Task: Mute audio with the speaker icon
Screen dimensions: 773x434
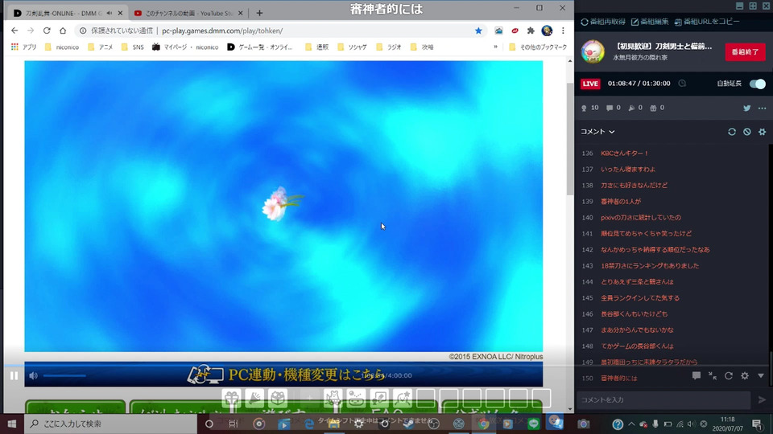Action: (x=33, y=376)
